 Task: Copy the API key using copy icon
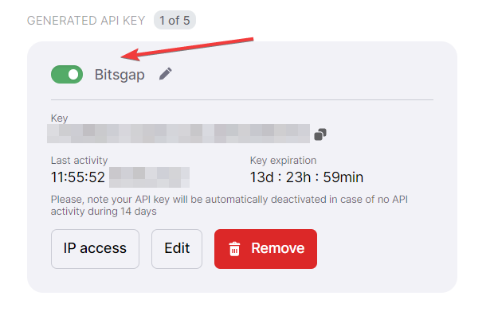tap(320, 134)
